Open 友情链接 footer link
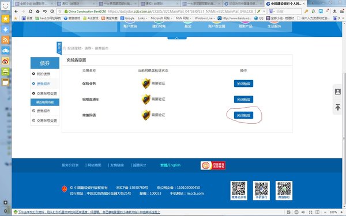Image resolution: width=346 pixels, height=216 pixels. coord(117,165)
